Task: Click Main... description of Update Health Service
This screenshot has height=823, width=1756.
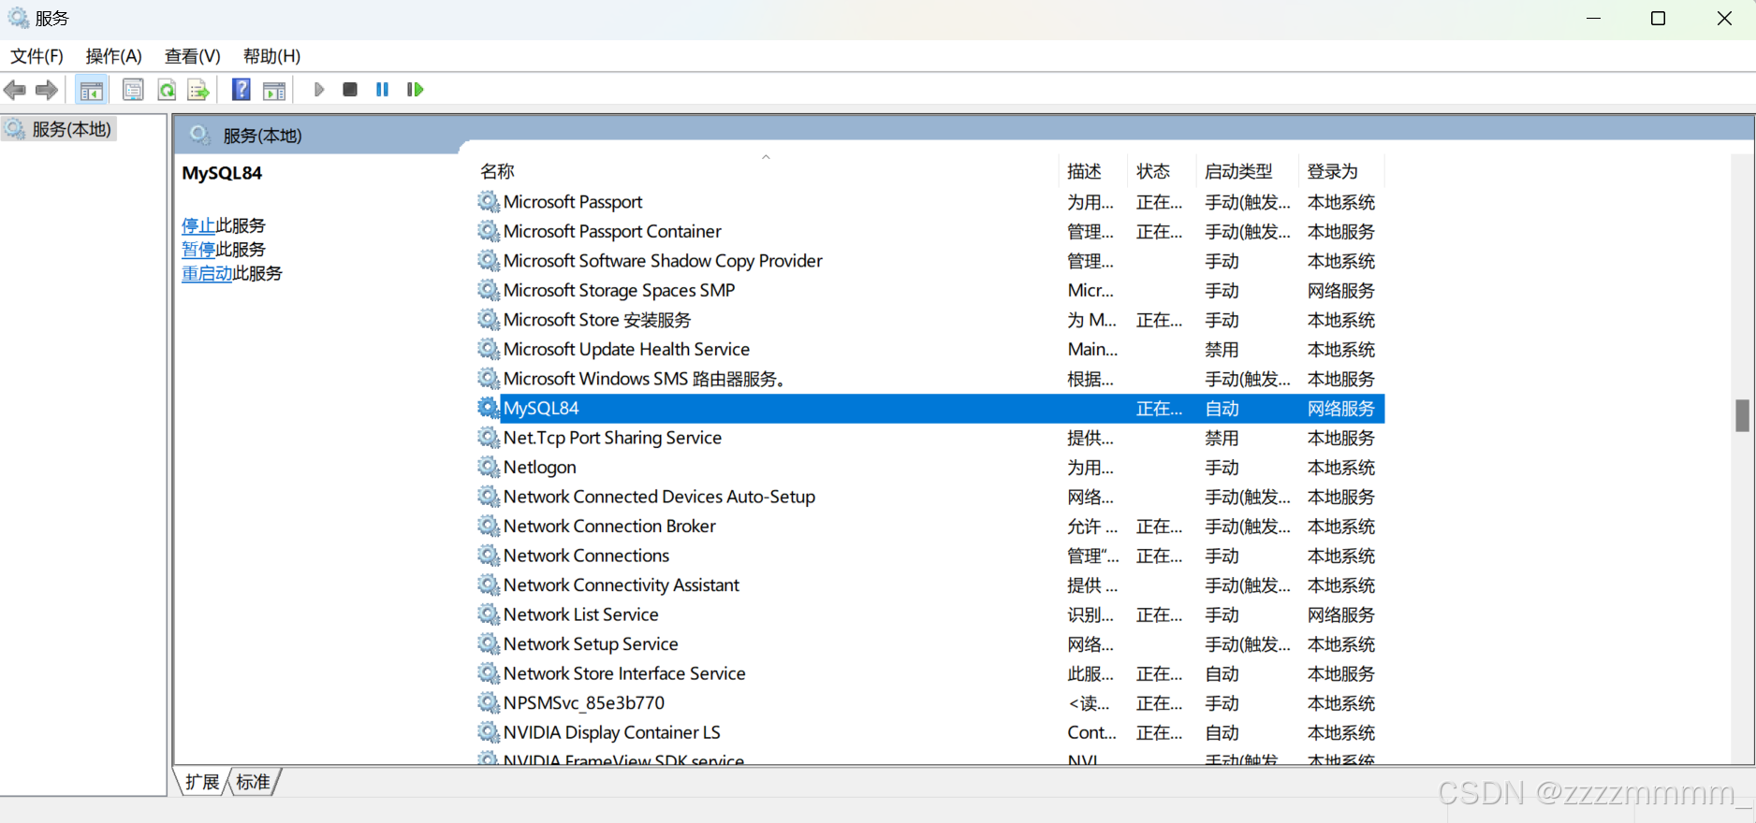Action: [x=1092, y=350]
